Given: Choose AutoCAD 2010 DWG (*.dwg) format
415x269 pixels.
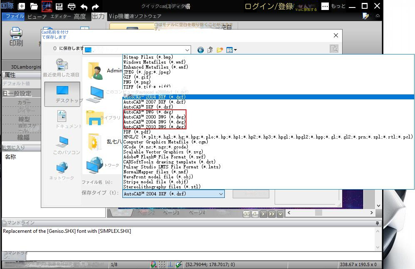Looking at the screenshot, I should 154,127.
